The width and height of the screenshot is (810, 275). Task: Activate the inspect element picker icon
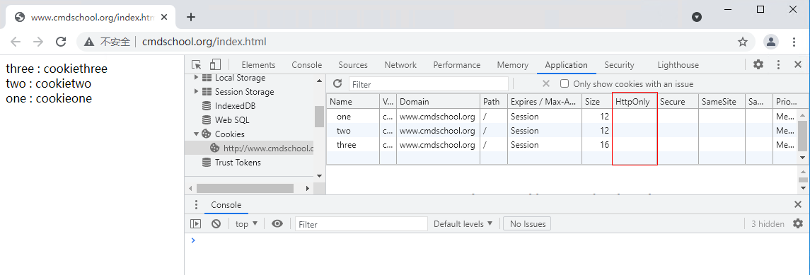196,64
